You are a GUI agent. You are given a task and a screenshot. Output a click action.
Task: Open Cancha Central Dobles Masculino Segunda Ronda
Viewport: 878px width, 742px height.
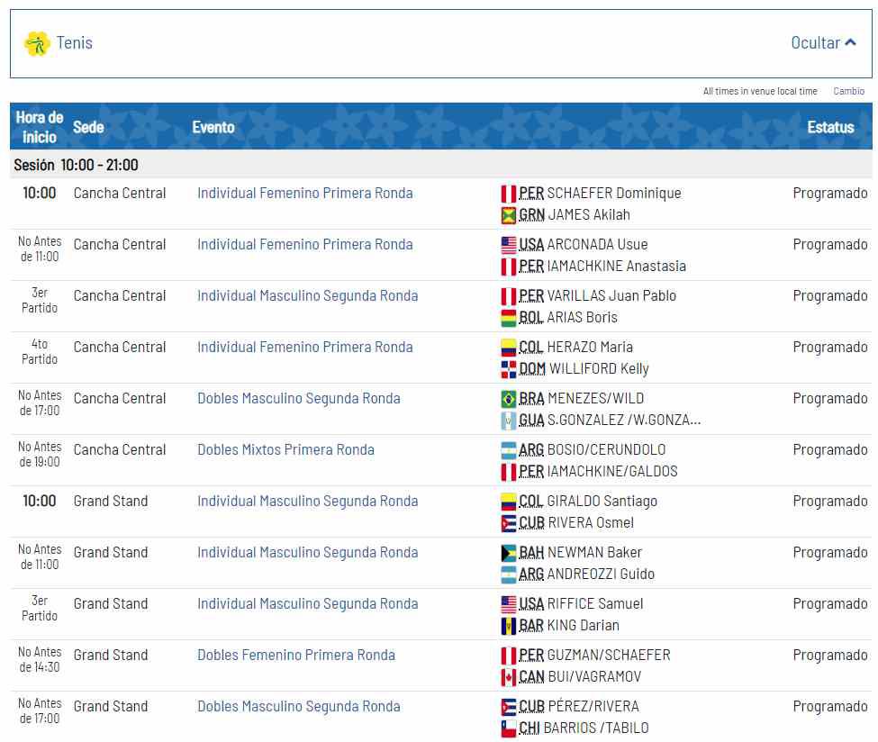[298, 399]
